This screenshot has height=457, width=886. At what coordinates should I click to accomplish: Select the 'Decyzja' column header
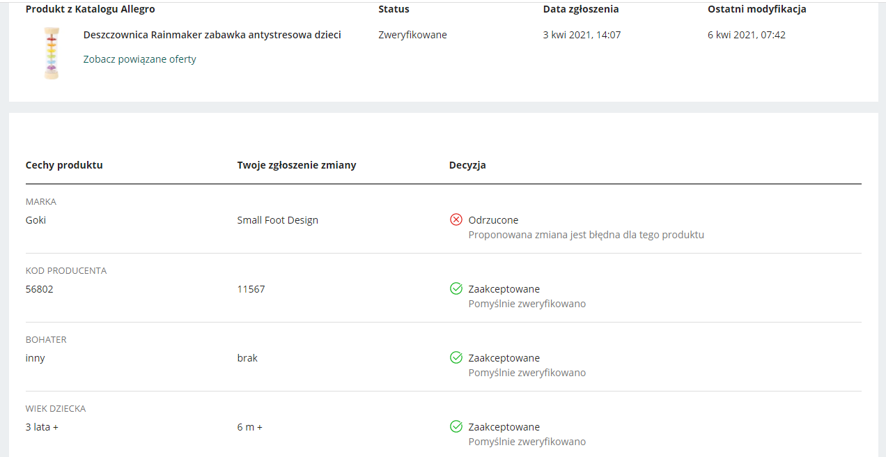(467, 165)
